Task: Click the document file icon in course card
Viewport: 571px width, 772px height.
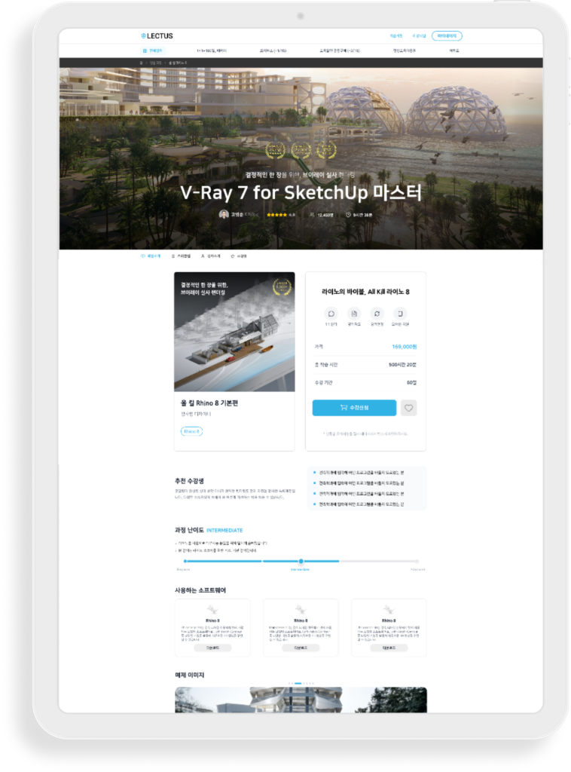Action: [x=354, y=314]
